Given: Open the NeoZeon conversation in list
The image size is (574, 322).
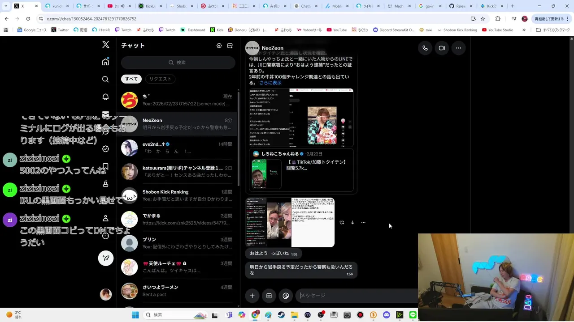Looking at the screenshot, I should click(x=177, y=124).
